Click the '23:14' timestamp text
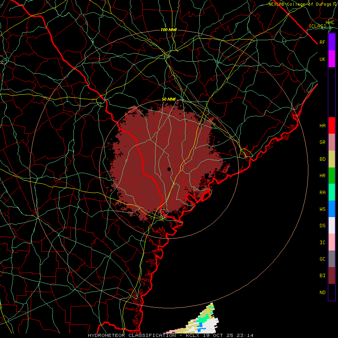 245,335
